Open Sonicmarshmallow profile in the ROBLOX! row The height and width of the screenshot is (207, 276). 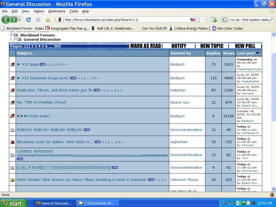pos(186,130)
